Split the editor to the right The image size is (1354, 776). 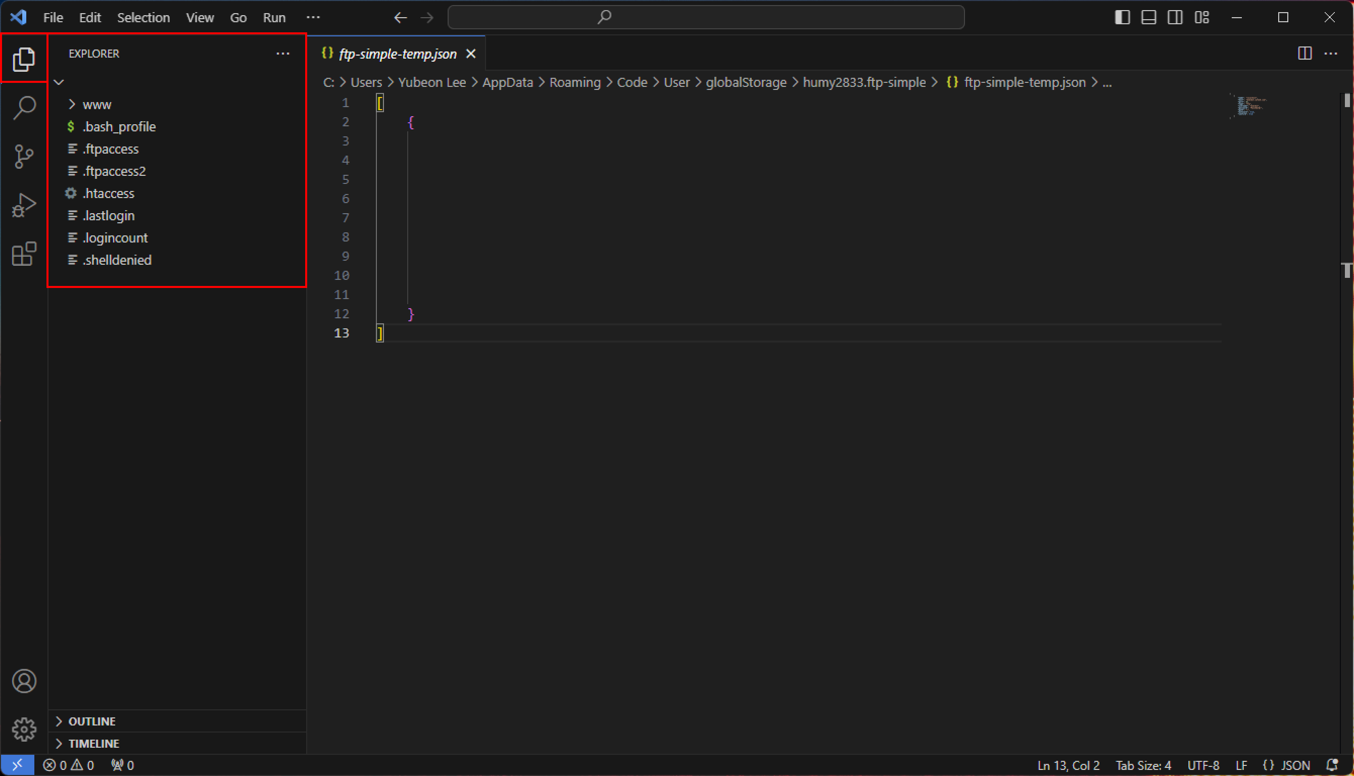pyautogui.click(x=1304, y=53)
